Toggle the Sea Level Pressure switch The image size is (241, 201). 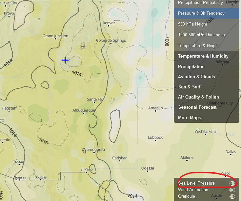232,183
